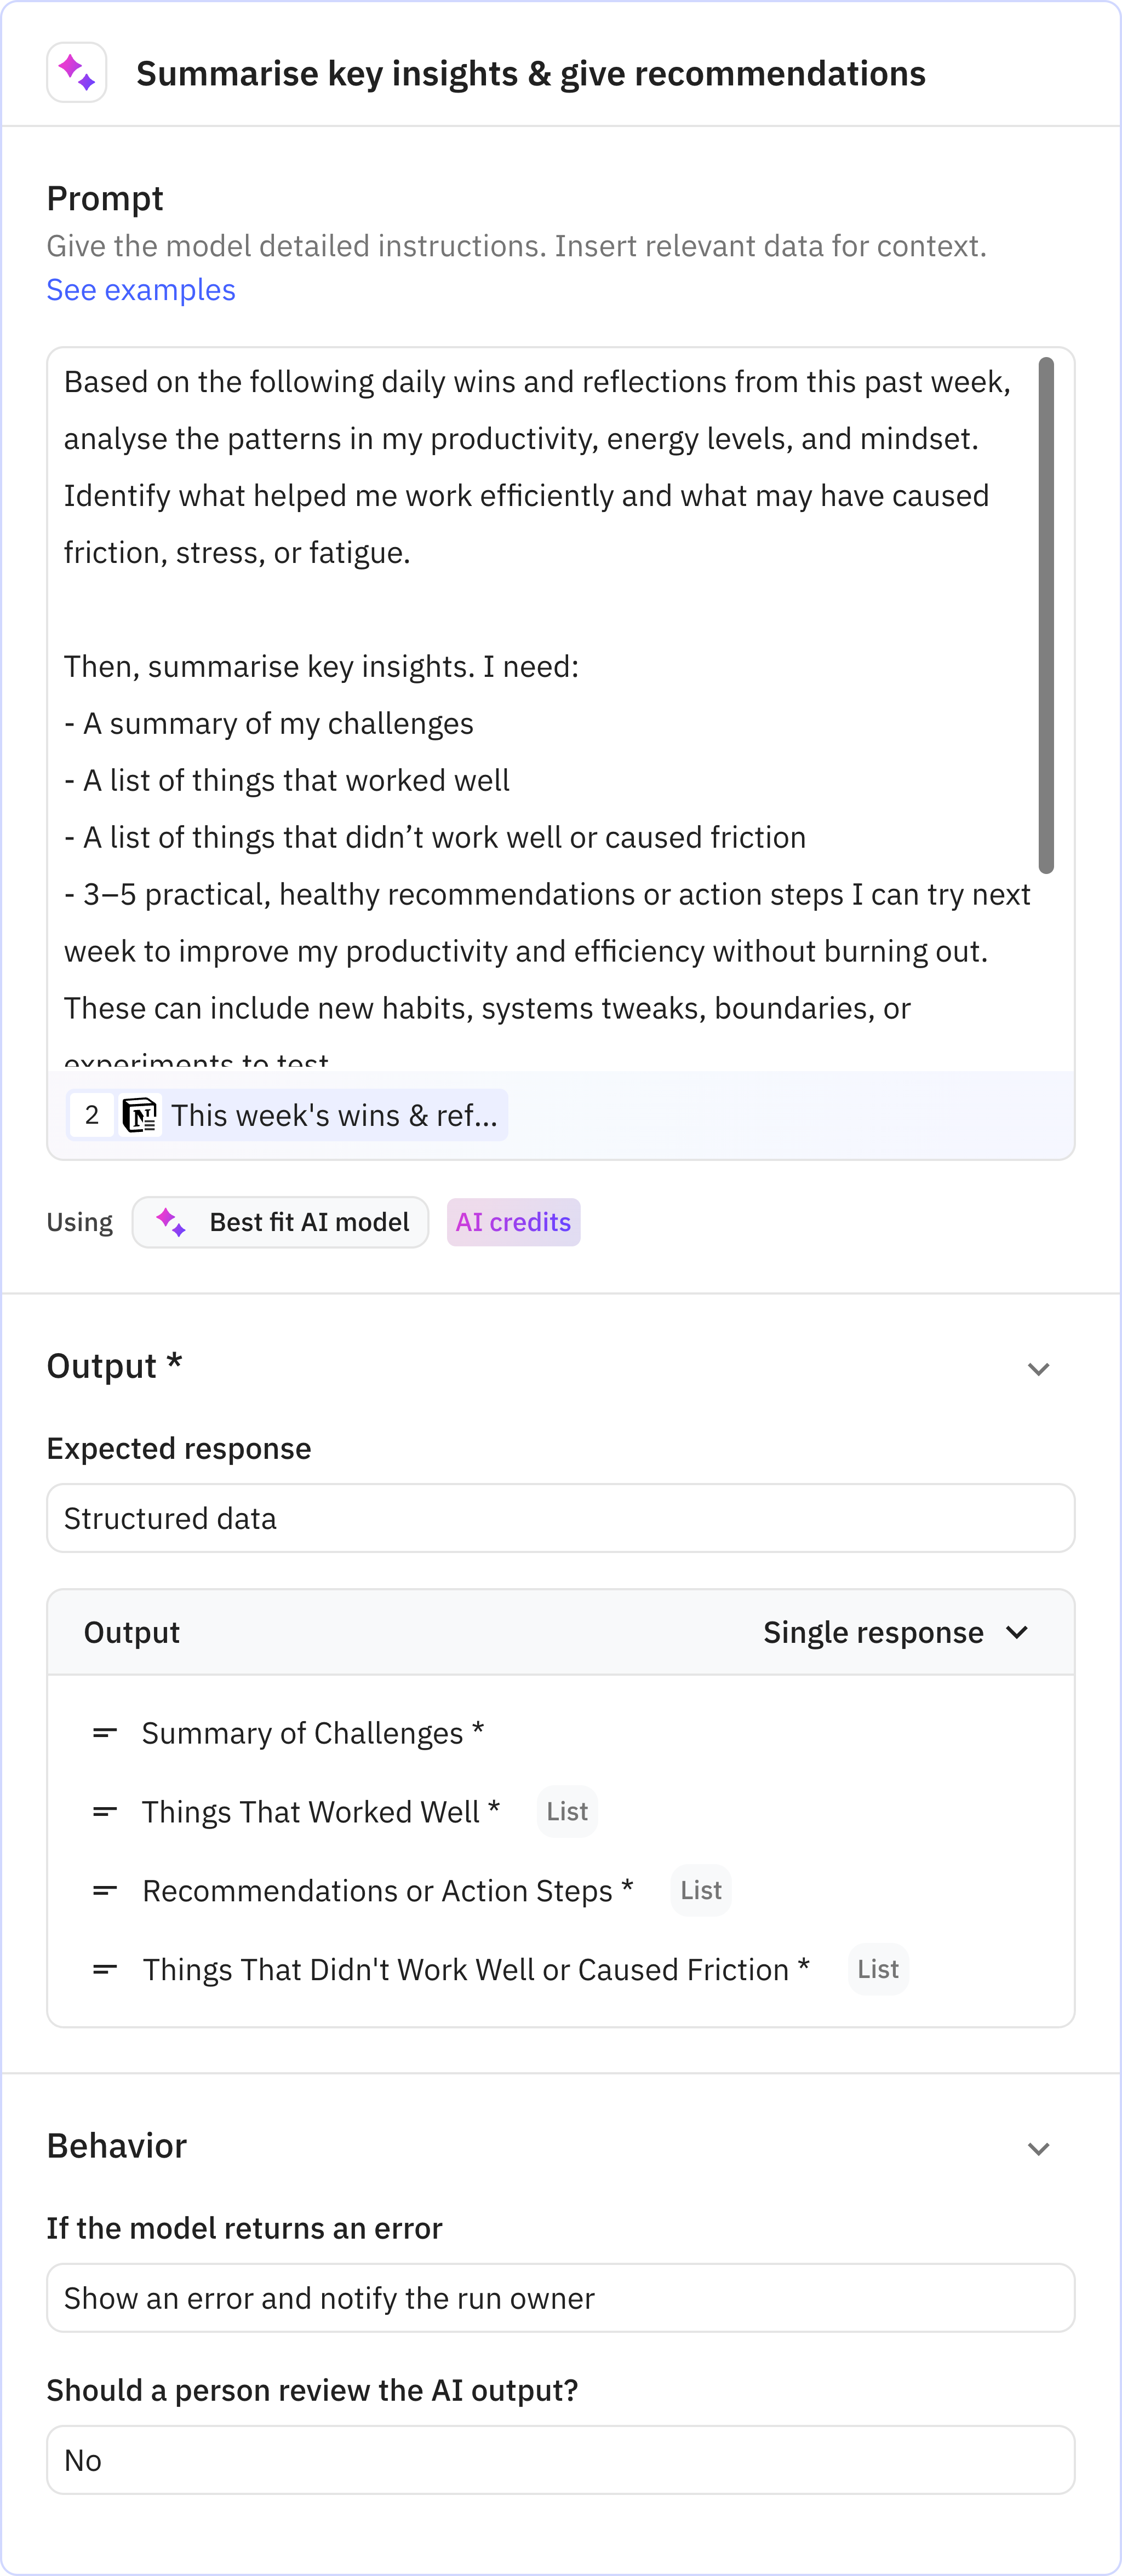
Task: Click the drag handle beside Things That Worked Well
Action: [104, 1811]
